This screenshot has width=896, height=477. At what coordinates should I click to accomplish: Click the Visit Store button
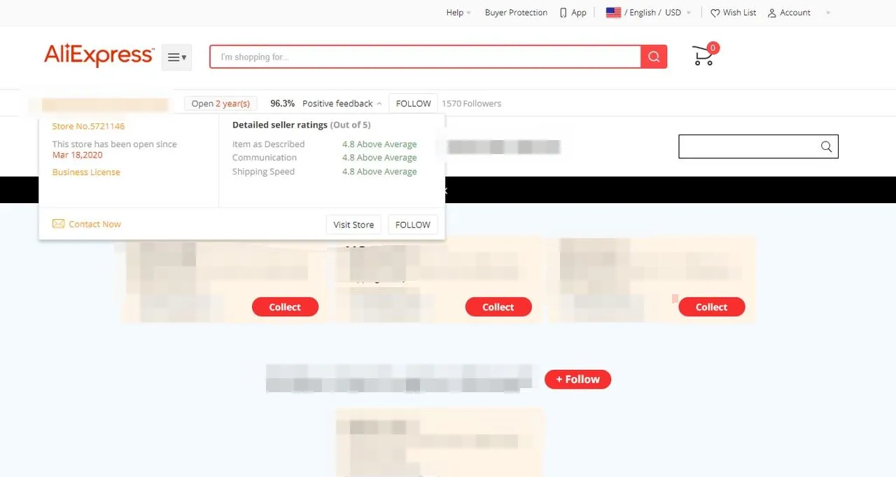click(353, 224)
